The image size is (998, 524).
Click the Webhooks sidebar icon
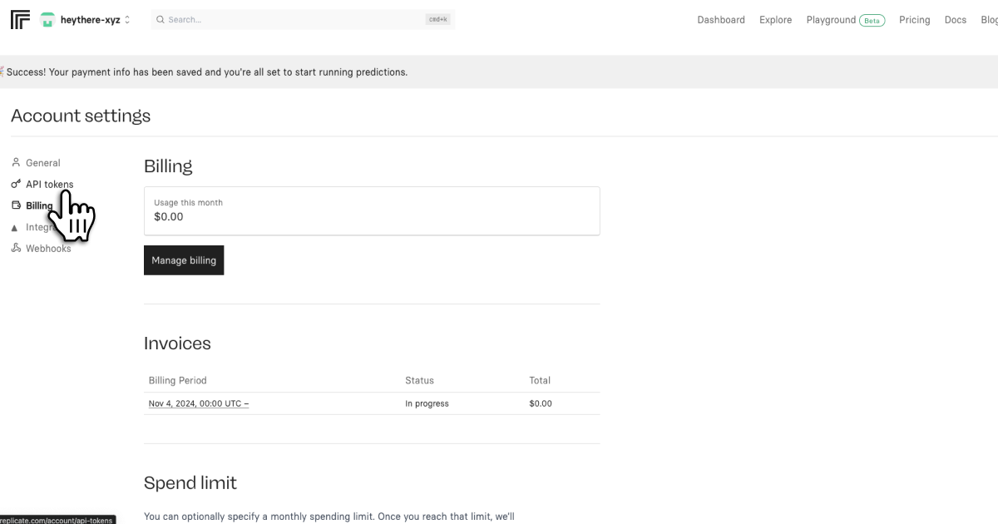pyautogui.click(x=16, y=249)
